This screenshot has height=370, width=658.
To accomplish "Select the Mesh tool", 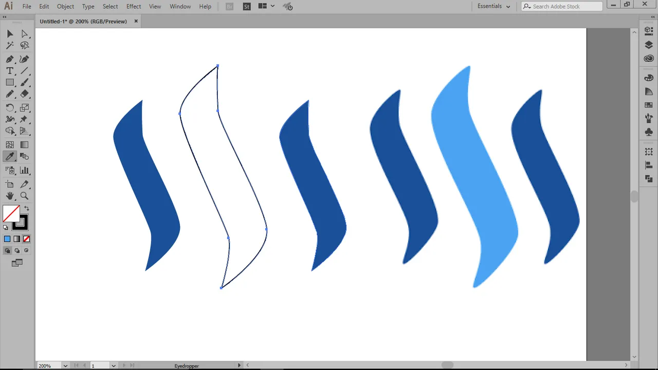I will tap(10, 145).
